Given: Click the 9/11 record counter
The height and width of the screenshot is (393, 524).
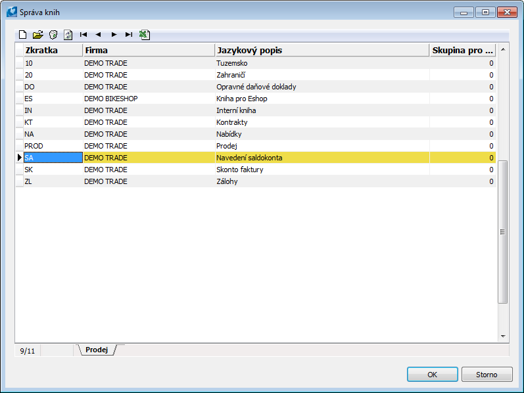Looking at the screenshot, I should pos(28,351).
